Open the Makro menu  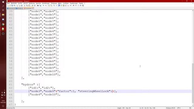tap(60, 3)
